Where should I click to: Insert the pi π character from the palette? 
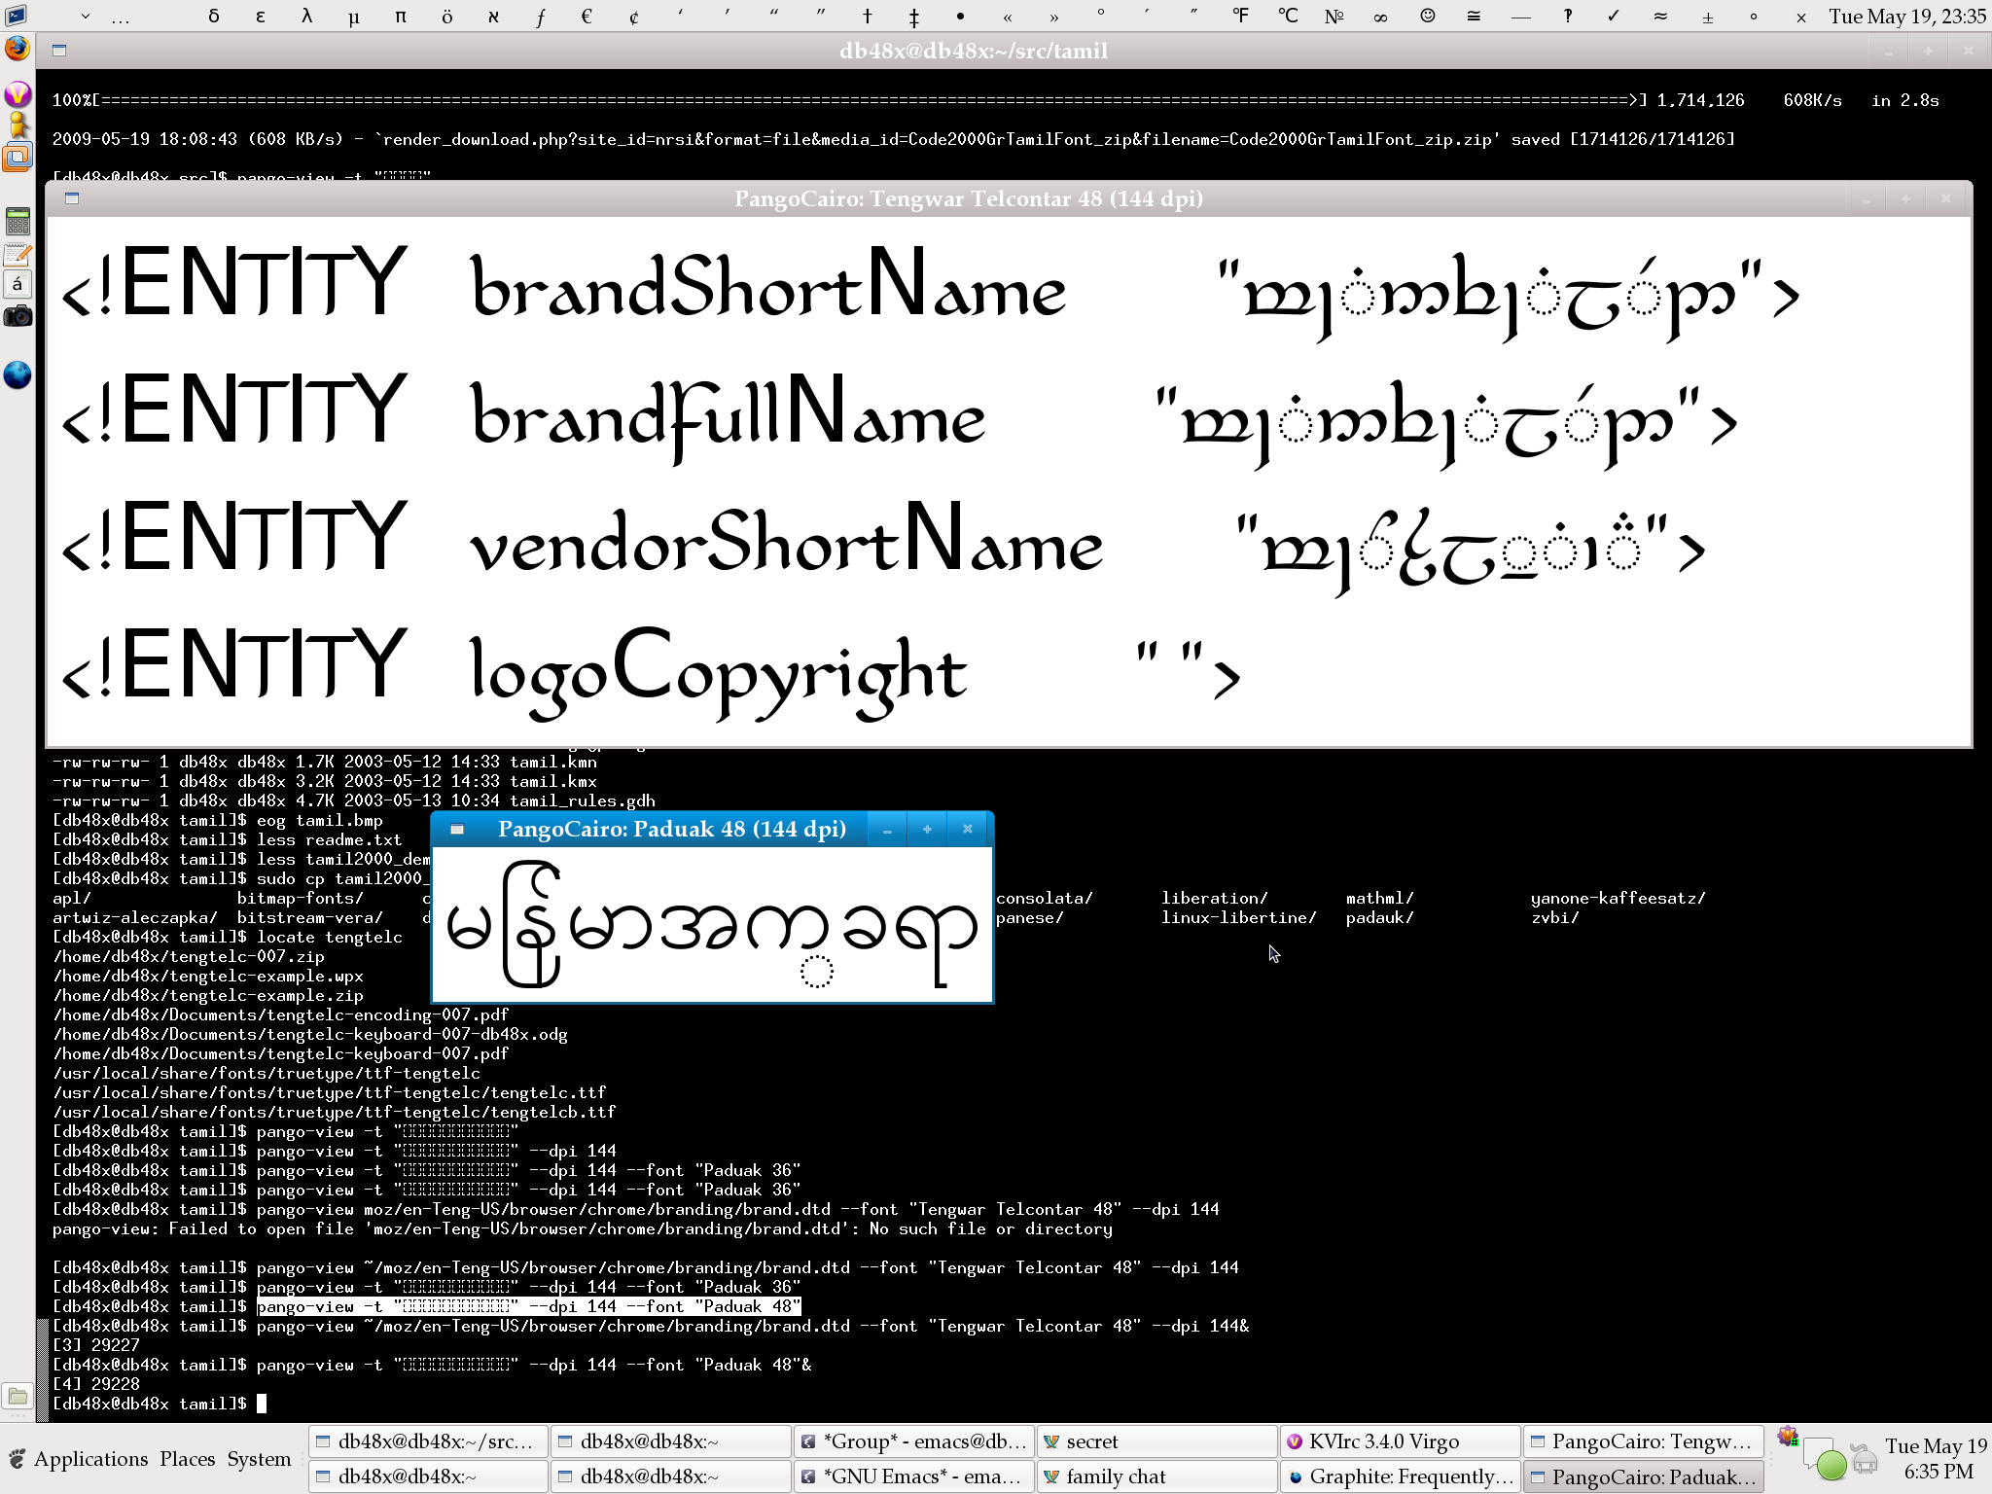coord(401,17)
